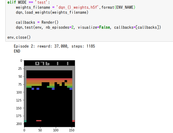Click the dqn.load_weights(weights_filename) line
The height and width of the screenshot is (133, 173).
pyautogui.click(x=52, y=12)
